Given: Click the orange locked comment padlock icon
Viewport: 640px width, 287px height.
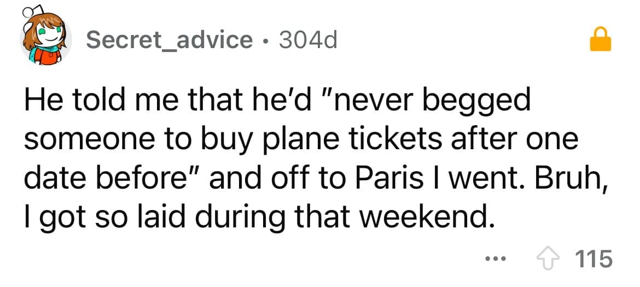Looking at the screenshot, I should (600, 40).
